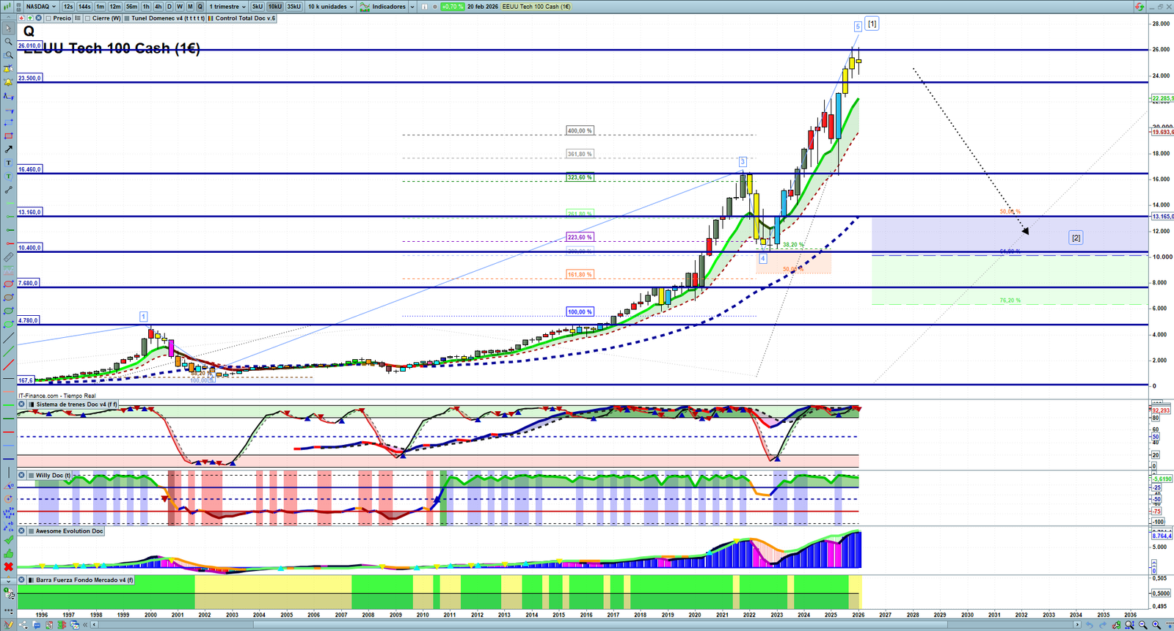Click the Tunel Domenec v4 color swatch
Viewport: 1174px width, 631px height.
pos(127,18)
